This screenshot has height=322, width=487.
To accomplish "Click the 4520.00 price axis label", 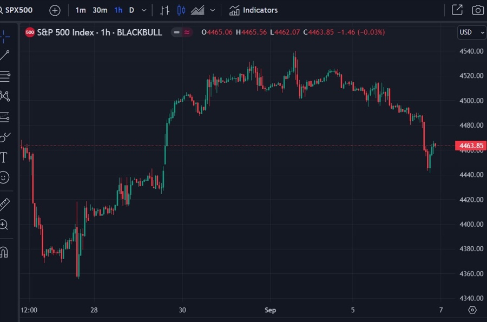I will (x=471, y=76).
